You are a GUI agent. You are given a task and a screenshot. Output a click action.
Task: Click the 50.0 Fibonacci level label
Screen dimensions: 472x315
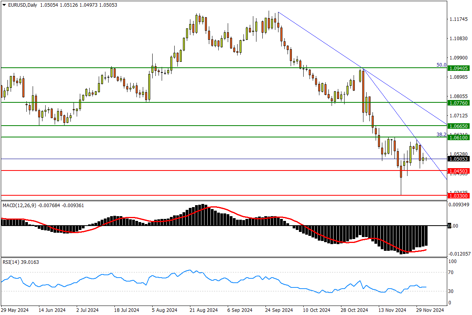click(441, 65)
